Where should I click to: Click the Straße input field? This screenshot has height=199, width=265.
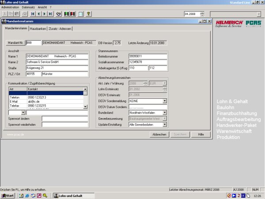[57, 68]
